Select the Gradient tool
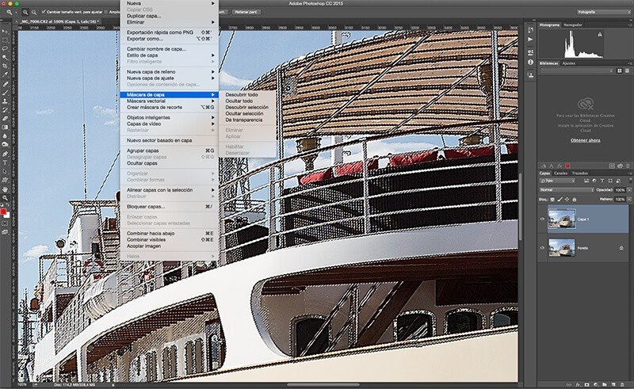634x389 pixels. click(x=6, y=127)
